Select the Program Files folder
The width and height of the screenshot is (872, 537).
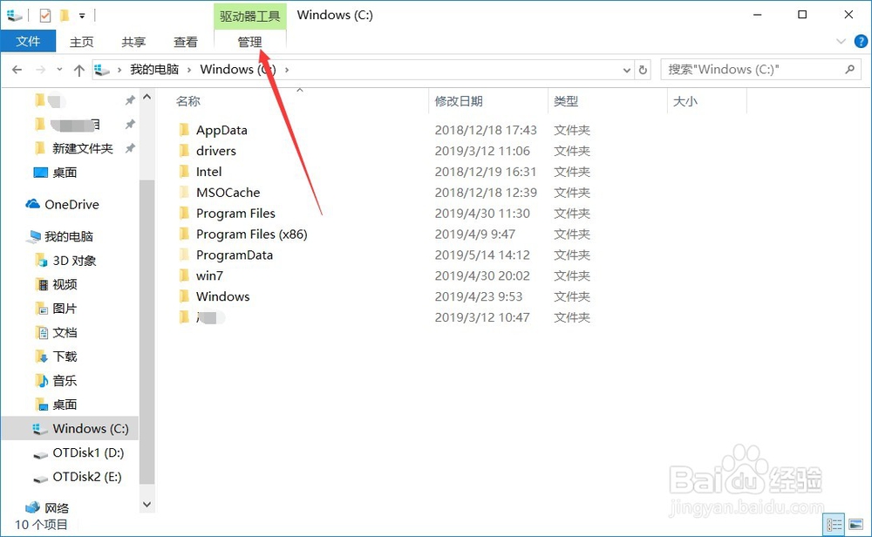click(235, 214)
